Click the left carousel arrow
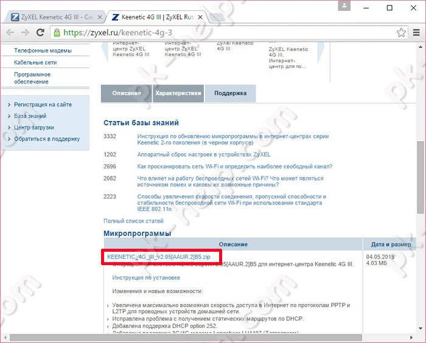The height and width of the screenshot is (343, 426). (105, 53)
